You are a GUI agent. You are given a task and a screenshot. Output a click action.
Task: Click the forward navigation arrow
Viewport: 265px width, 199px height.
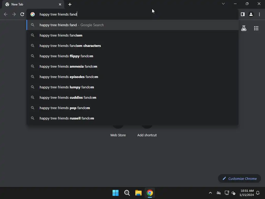pyautogui.click(x=14, y=14)
